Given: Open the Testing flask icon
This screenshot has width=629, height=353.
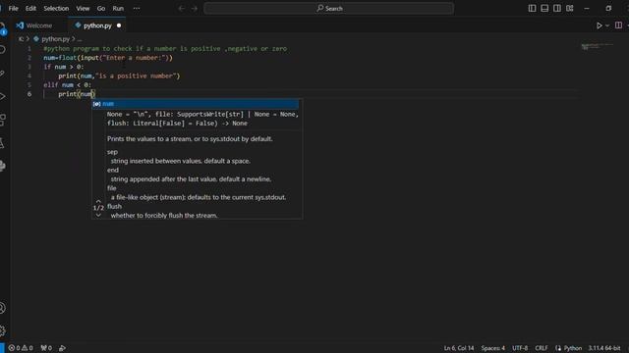Looking at the screenshot, I should pos(2,143).
